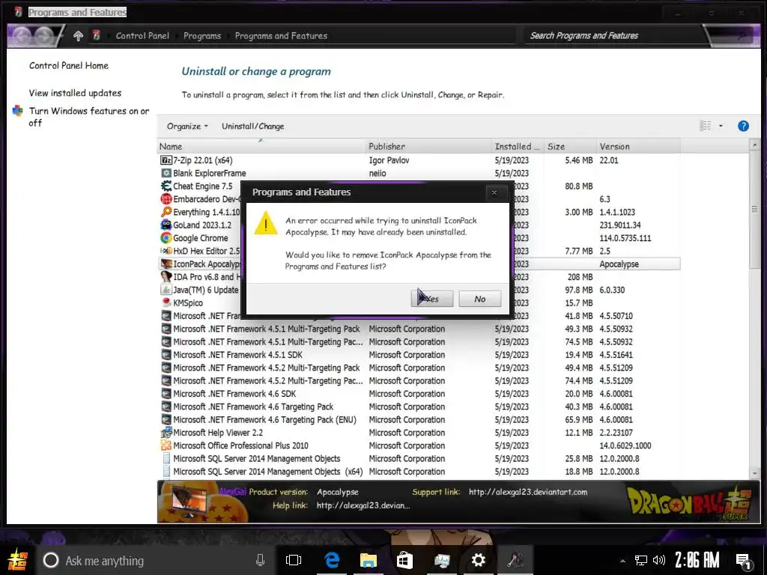Click the IDA Pro v6.8 icon
Viewport: 767px width, 575px height.
pos(166,277)
